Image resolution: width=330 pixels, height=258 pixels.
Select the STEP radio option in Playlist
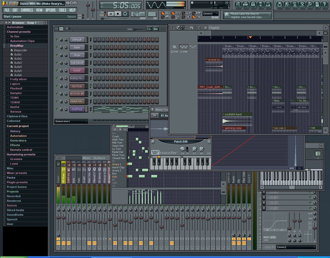[x=172, y=52]
